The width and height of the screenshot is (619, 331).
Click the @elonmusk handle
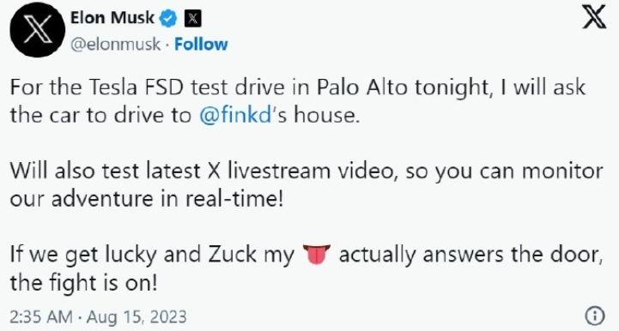(115, 45)
